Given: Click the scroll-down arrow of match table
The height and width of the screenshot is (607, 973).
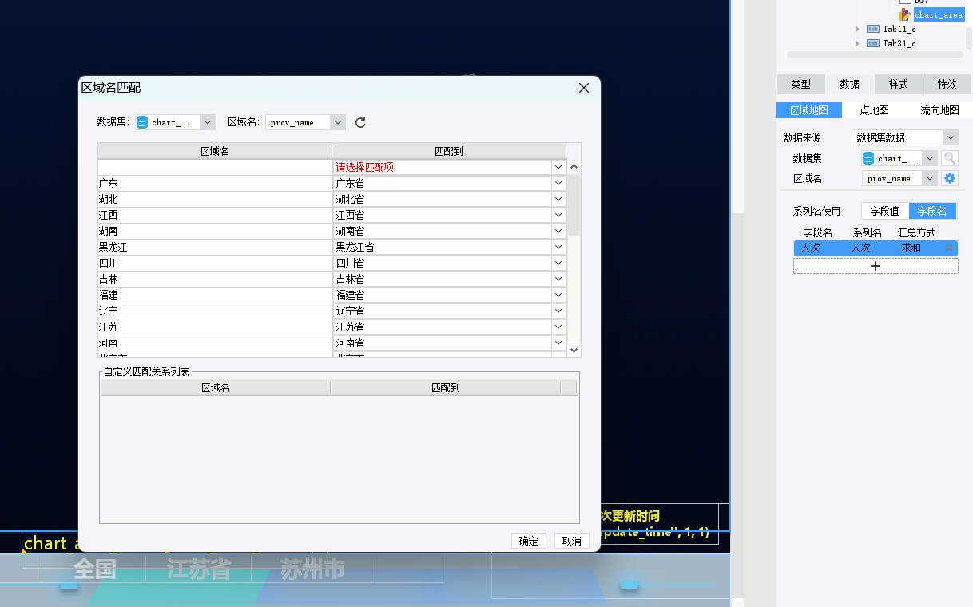Looking at the screenshot, I should [x=574, y=350].
